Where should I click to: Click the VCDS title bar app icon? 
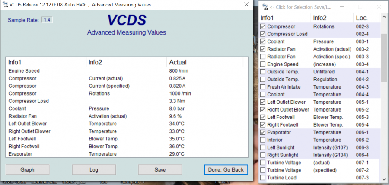point(5,5)
